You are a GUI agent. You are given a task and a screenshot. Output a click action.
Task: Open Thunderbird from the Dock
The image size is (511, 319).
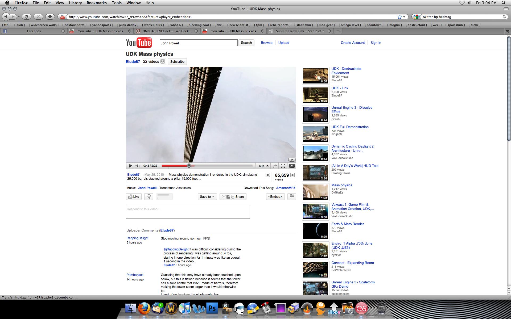click(x=158, y=309)
